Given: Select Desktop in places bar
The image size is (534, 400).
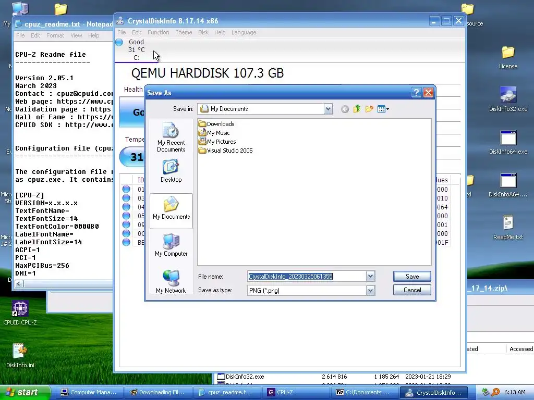Looking at the screenshot, I should coord(171,171).
